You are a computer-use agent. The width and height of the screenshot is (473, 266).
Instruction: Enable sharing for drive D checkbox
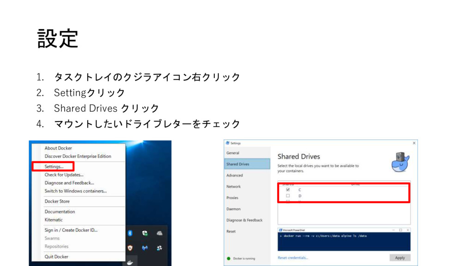tap(288, 196)
